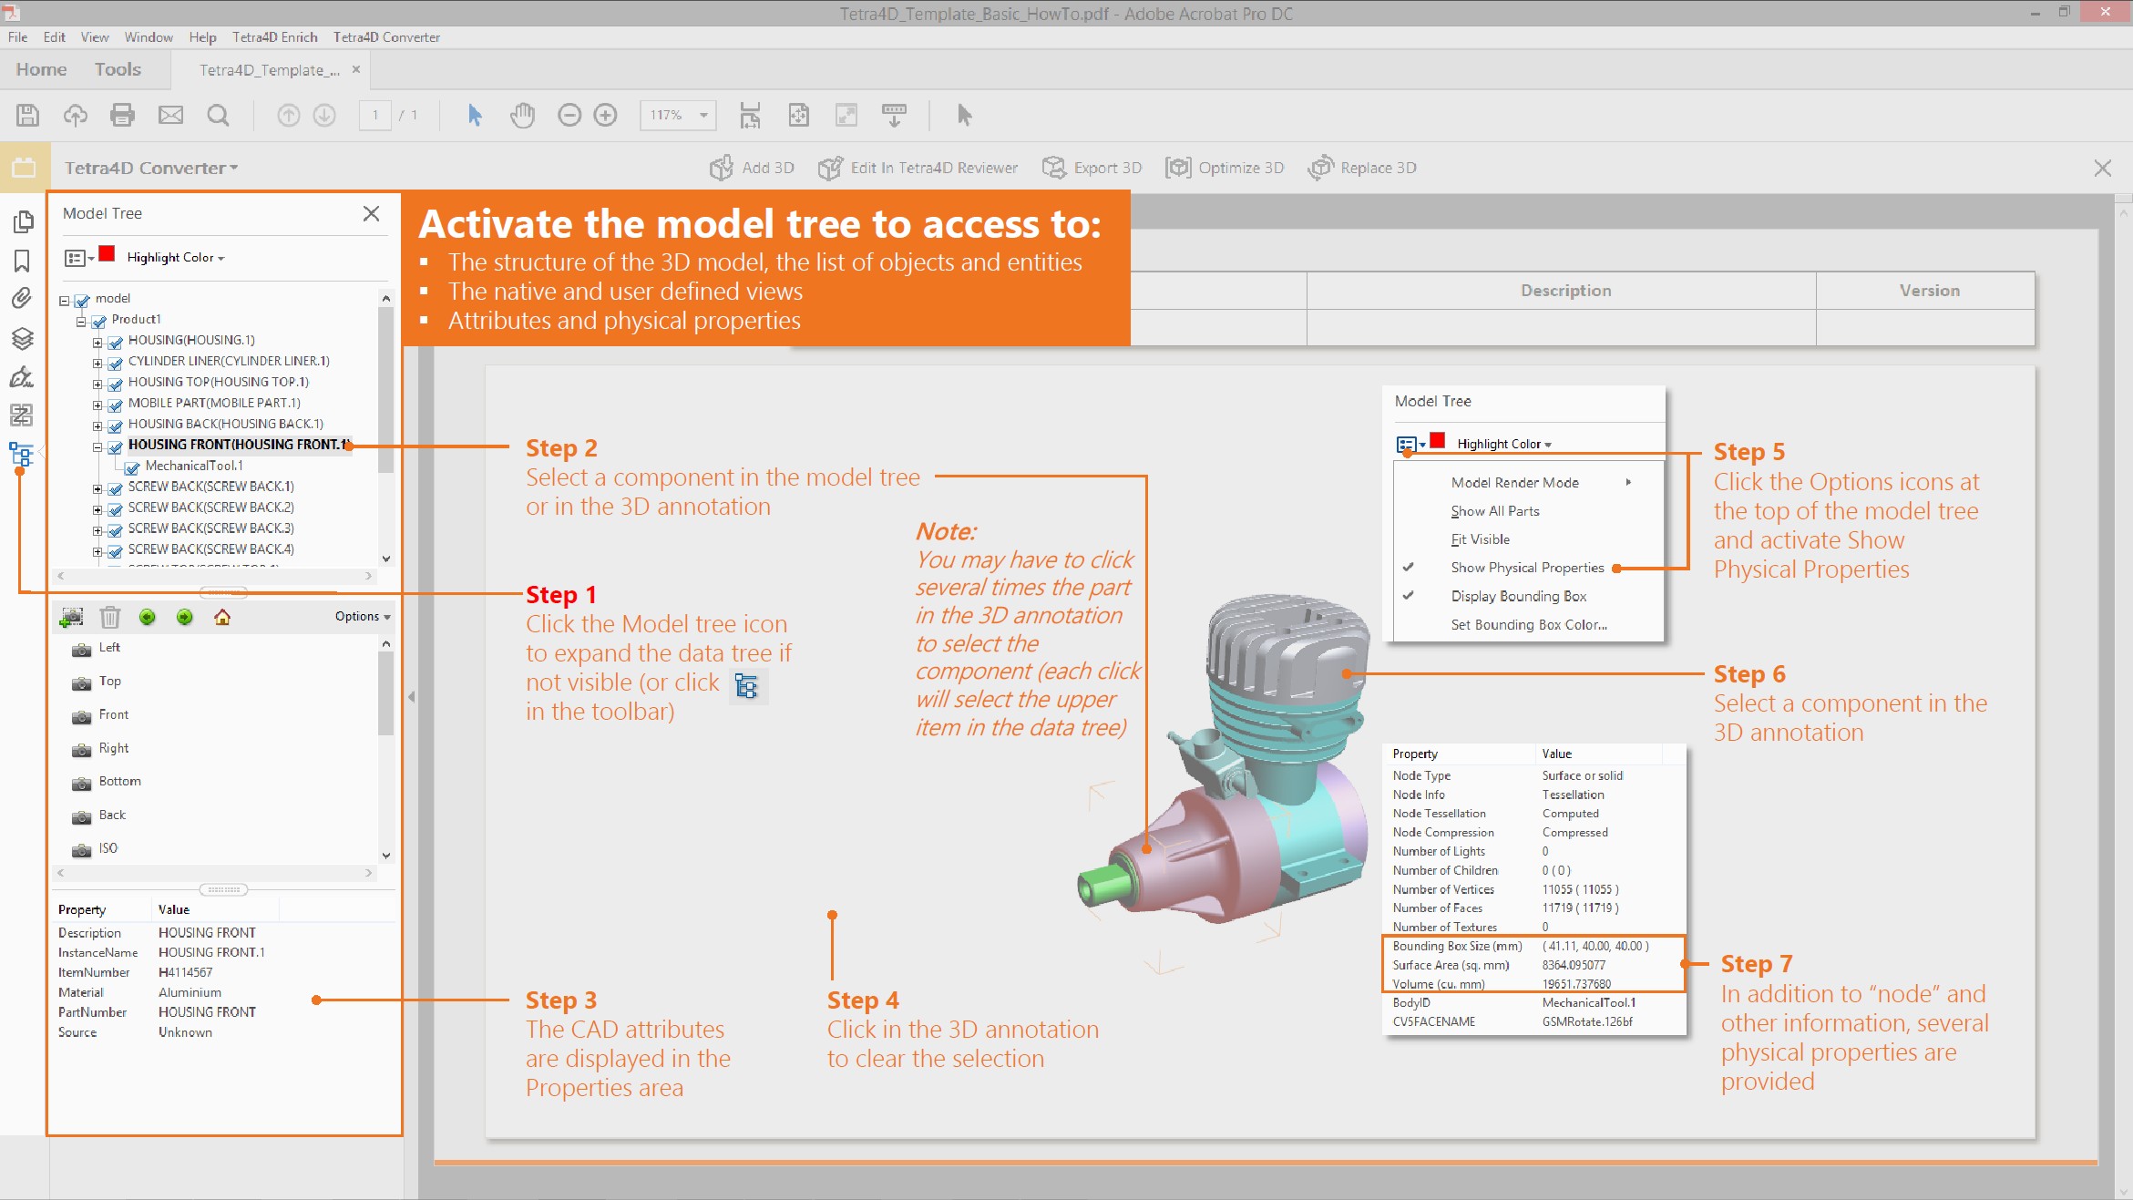Open the Attachments paperclip panel
This screenshot has height=1200, width=2133.
22,298
